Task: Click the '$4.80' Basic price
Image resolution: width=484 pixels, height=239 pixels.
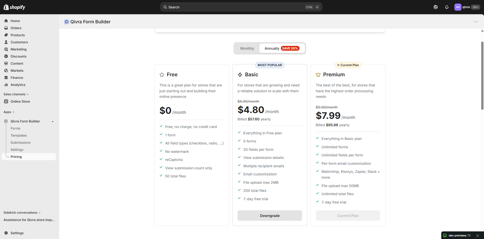Action: click(251, 110)
